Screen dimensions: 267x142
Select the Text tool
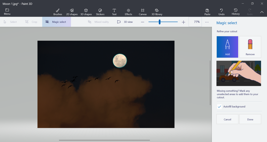[x=114, y=12]
